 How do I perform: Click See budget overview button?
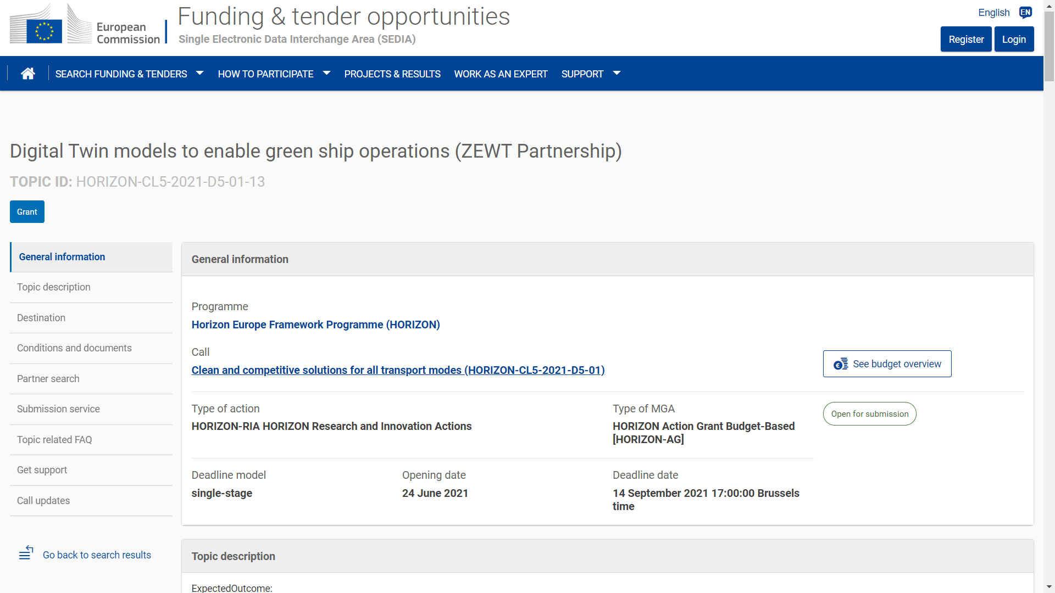[x=887, y=364]
